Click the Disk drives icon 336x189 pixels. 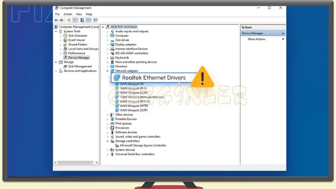(x=112, y=40)
